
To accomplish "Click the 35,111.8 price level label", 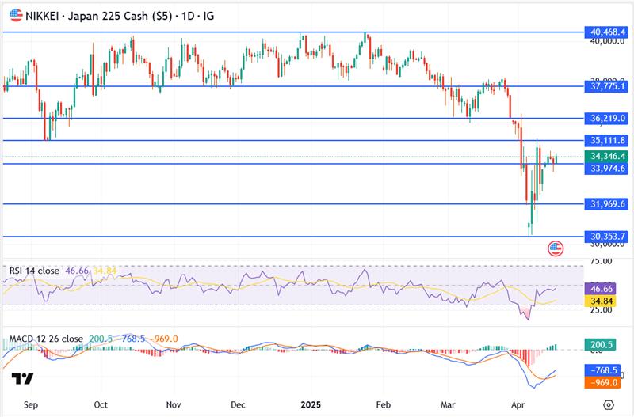I will coord(608,140).
